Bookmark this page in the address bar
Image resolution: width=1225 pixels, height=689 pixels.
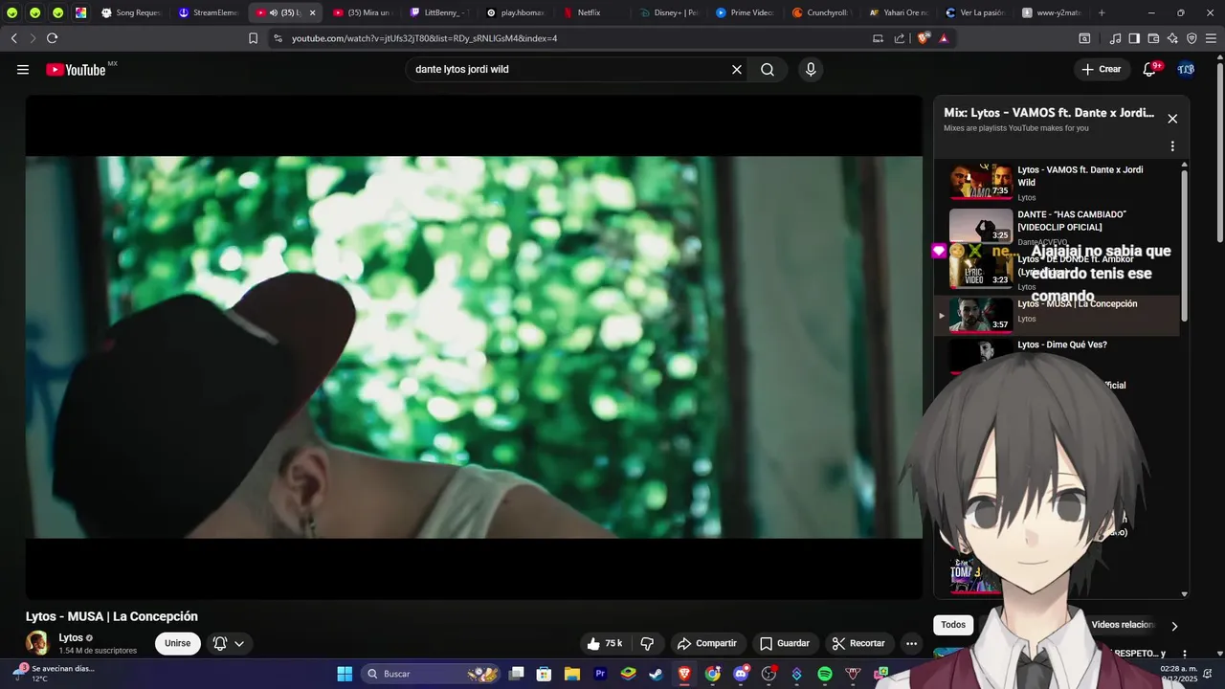click(253, 38)
